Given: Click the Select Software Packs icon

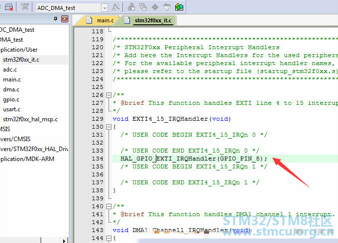Looking at the screenshot, I should 167,7.
